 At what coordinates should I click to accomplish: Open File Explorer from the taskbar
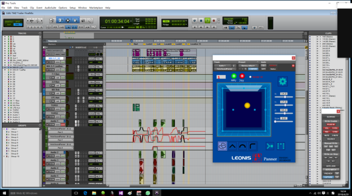[x=94, y=193]
